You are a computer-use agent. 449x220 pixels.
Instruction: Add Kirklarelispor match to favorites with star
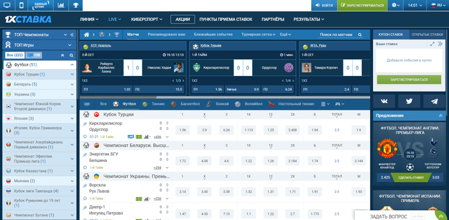click(85, 137)
